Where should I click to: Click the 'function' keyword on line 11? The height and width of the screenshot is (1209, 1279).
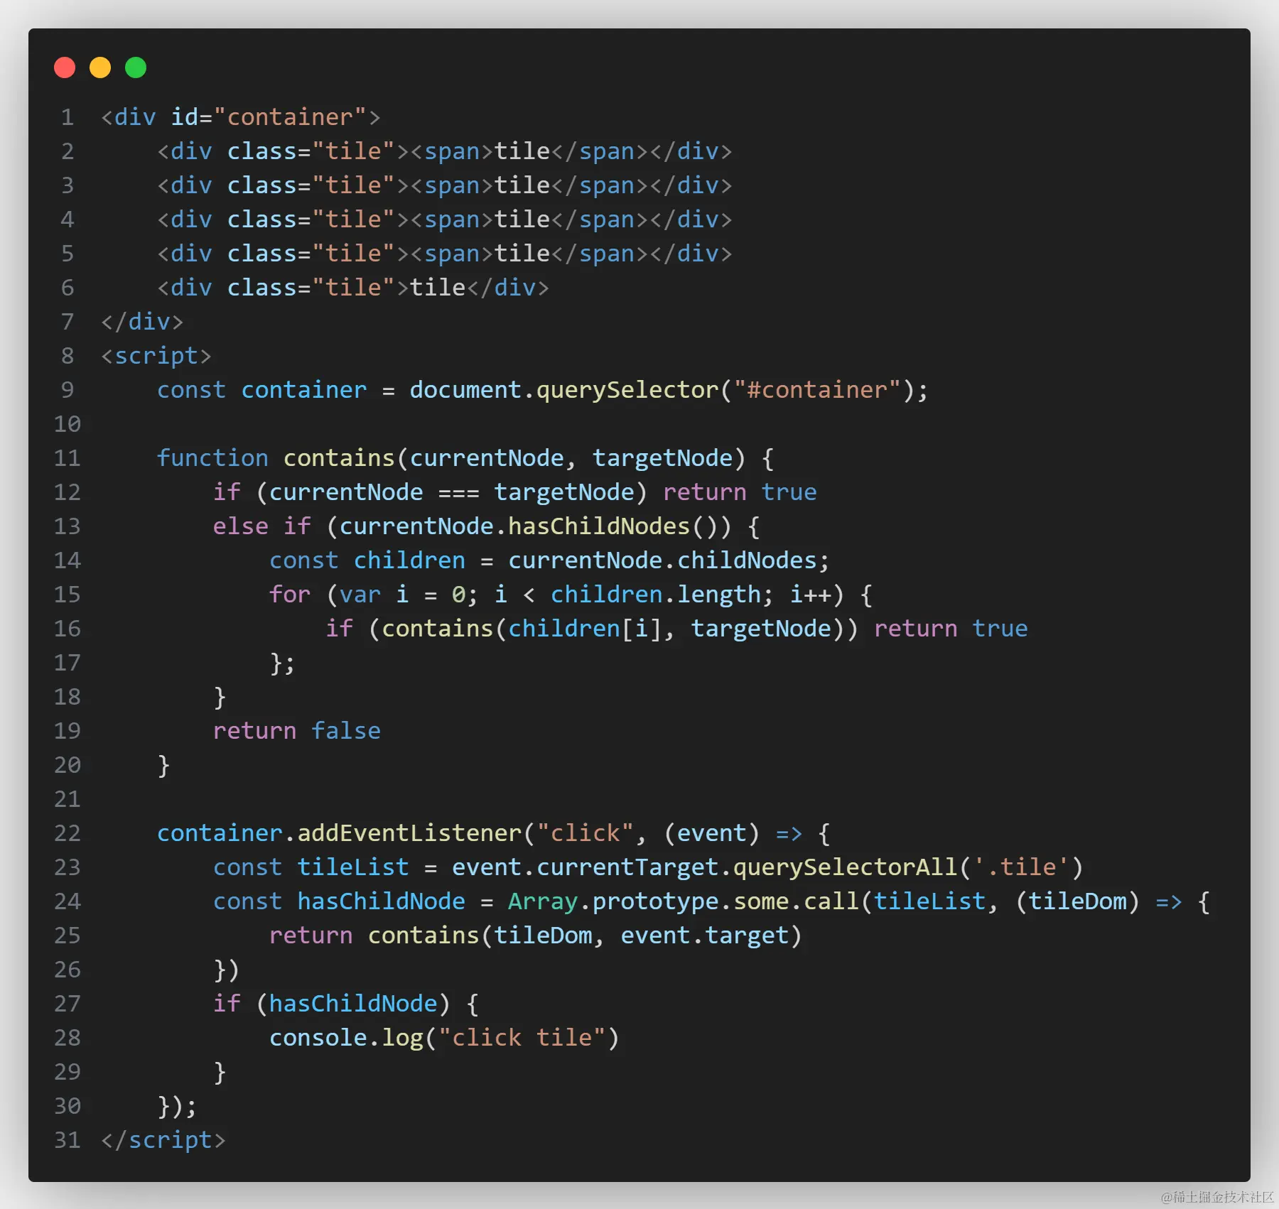(x=212, y=458)
